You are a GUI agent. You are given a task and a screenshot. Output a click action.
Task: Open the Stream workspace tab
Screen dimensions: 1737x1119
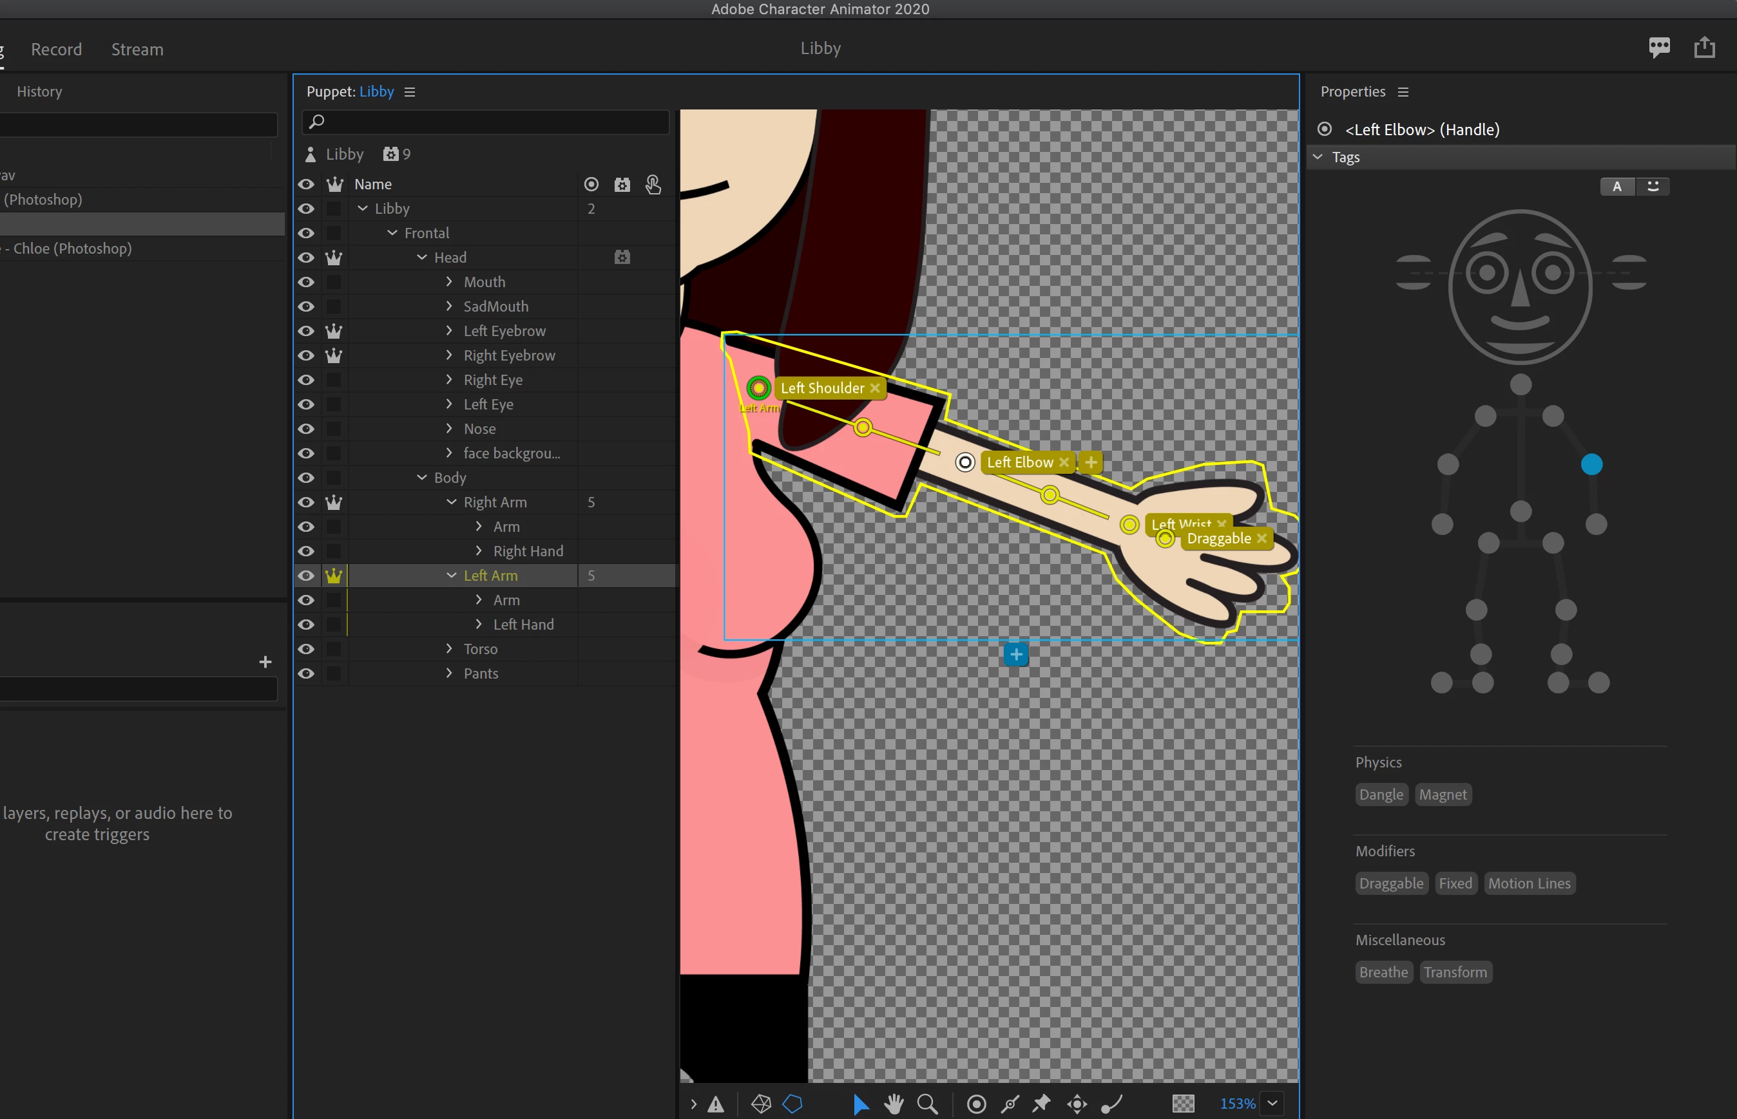(x=137, y=50)
